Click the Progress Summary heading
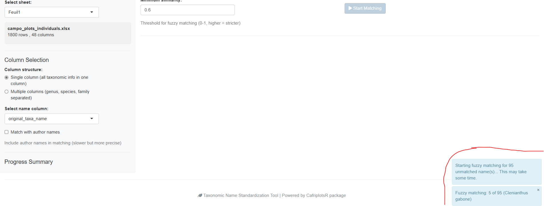 click(29, 162)
